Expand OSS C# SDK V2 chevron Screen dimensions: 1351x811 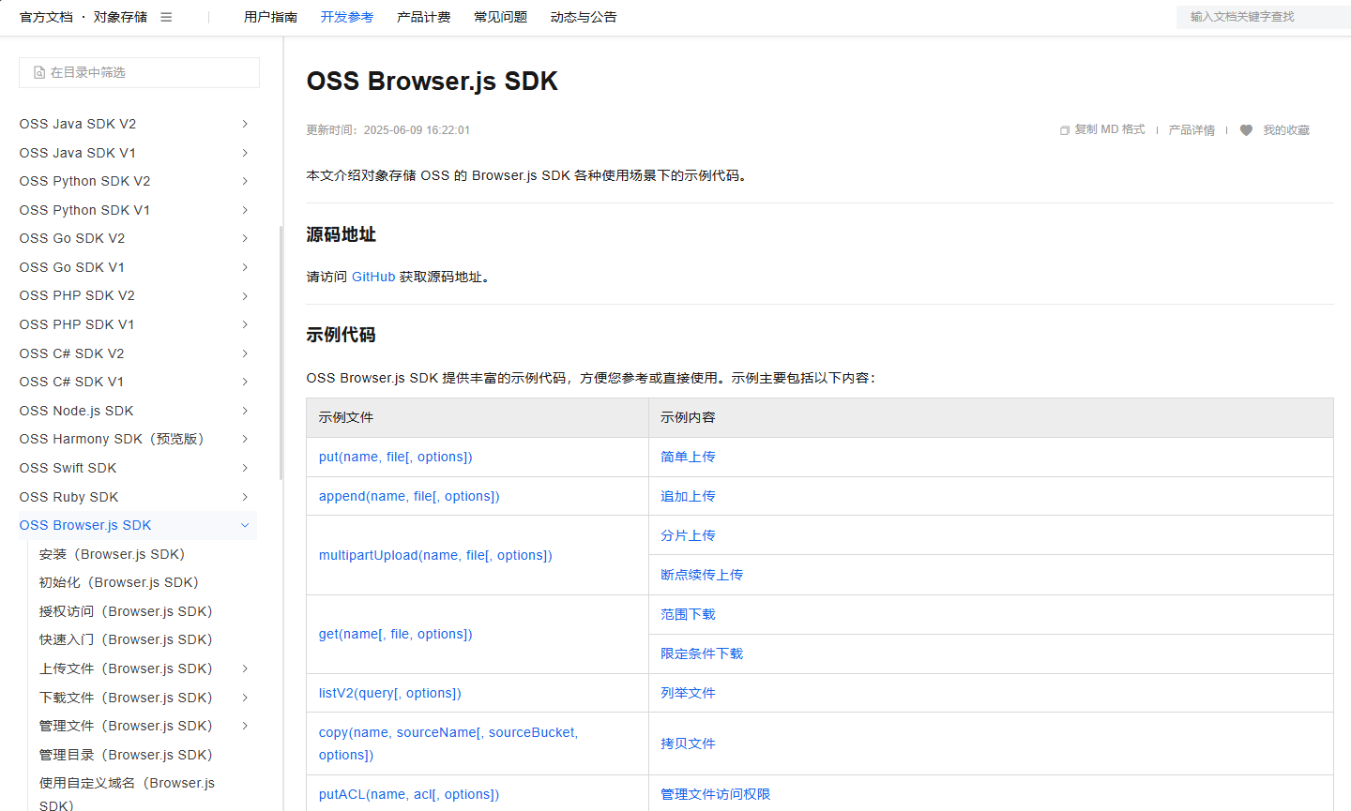pyautogui.click(x=245, y=353)
